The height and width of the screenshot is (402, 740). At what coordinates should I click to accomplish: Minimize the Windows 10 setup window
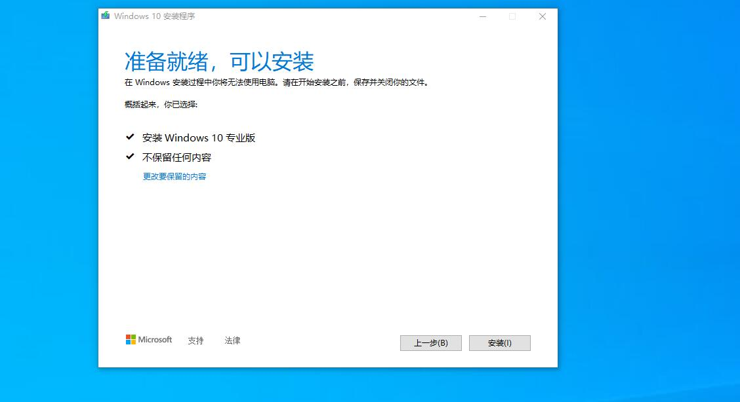coord(482,16)
